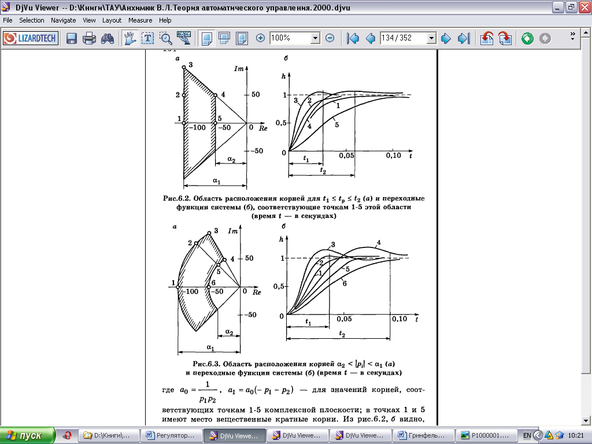Select the measure ruler tool
The height and width of the screenshot is (444, 592).
184,38
